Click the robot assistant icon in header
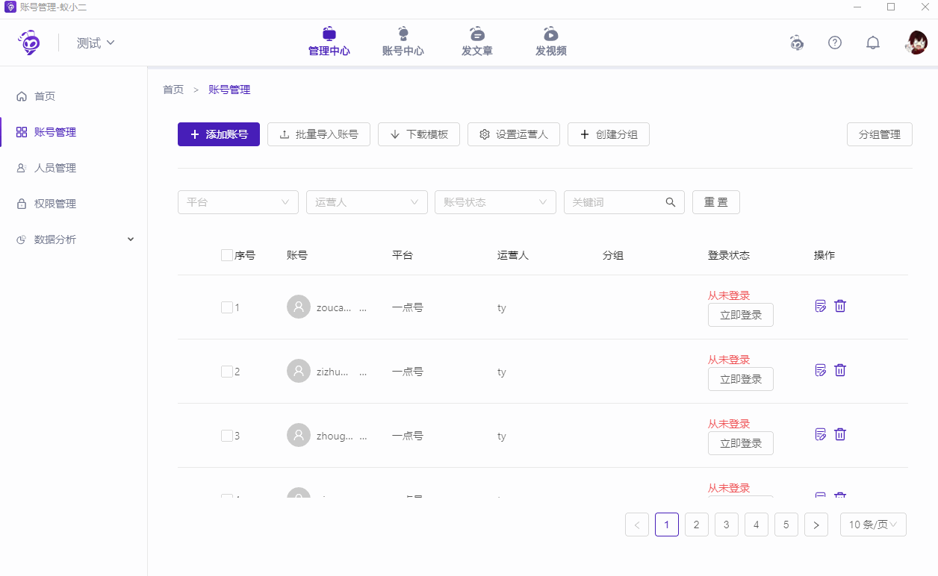938x576 pixels. tap(797, 43)
